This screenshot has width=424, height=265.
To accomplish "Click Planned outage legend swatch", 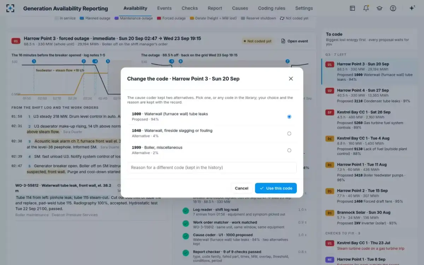I will pos(82,18).
